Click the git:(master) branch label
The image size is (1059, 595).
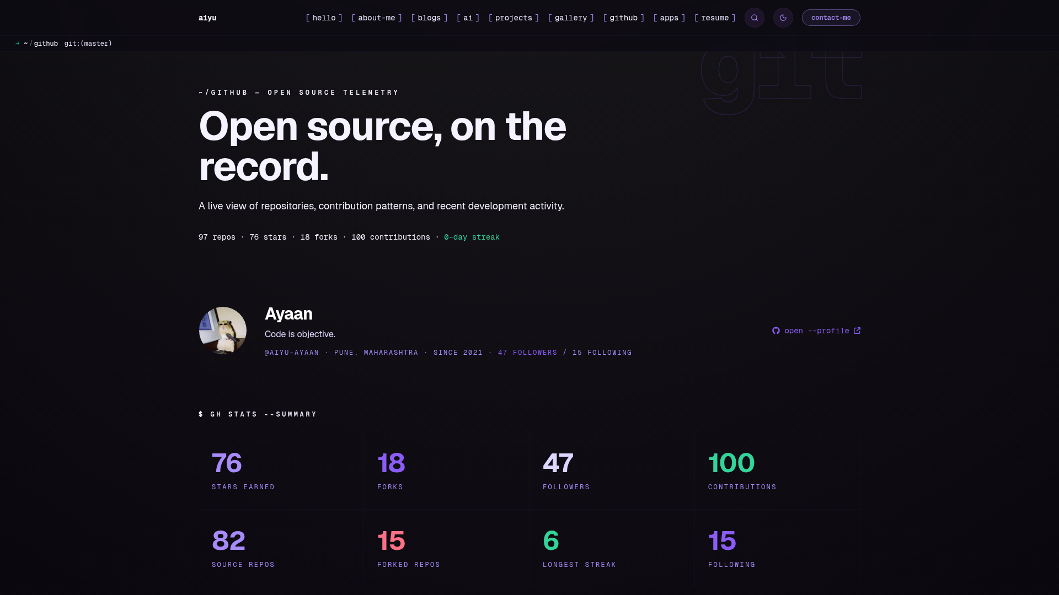click(x=88, y=44)
